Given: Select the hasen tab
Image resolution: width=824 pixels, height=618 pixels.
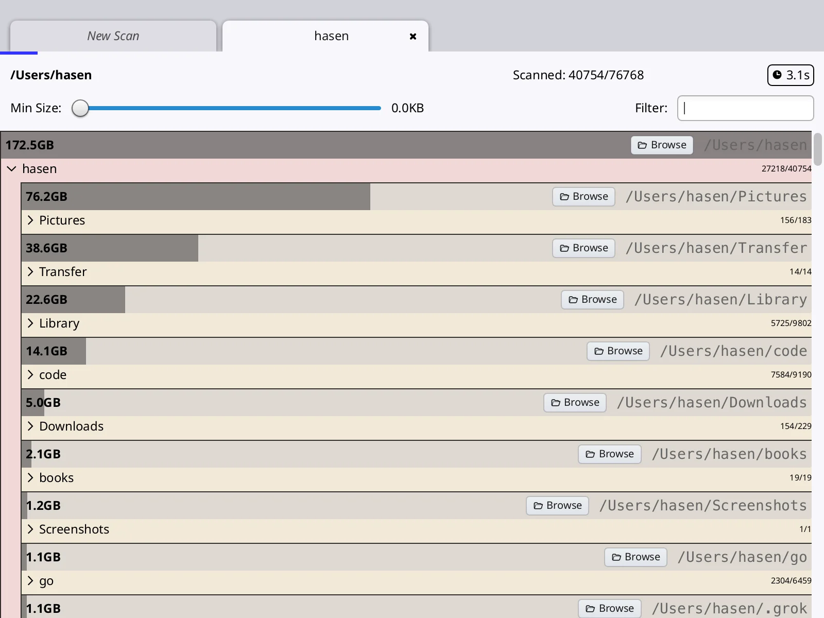Looking at the screenshot, I should click(325, 36).
